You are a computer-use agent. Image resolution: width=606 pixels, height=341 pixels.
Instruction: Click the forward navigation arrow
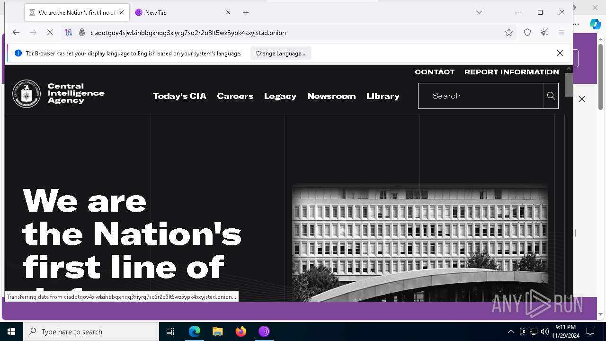point(33,32)
